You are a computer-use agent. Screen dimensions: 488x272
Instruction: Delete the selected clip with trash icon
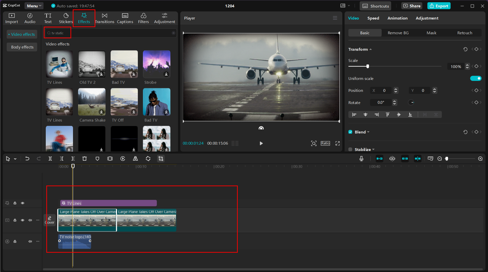(85, 159)
